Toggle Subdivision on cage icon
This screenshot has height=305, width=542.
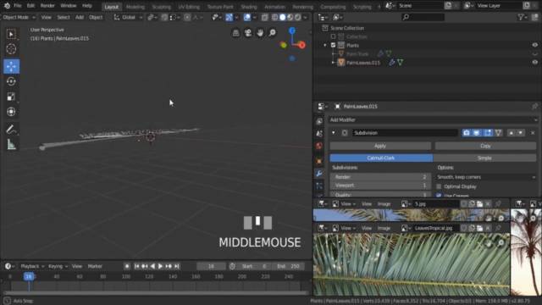[x=498, y=133]
